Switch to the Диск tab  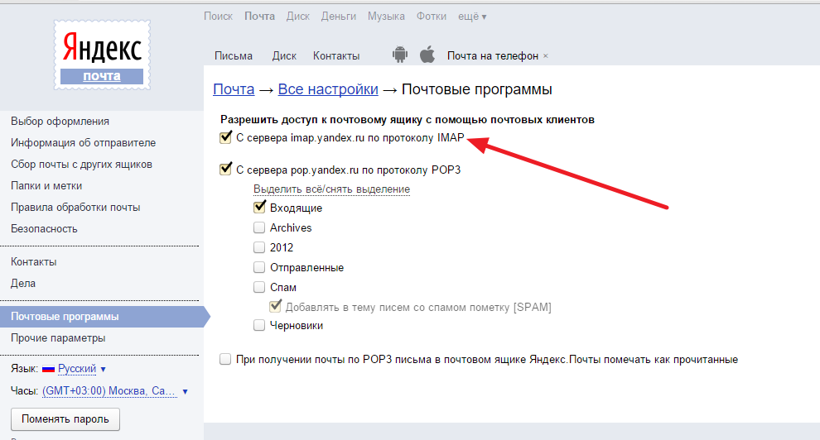point(284,56)
